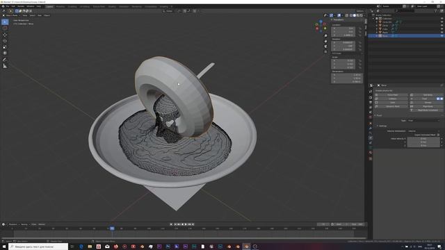
Task: Click the viewport zoom gizmo icon
Action: click(x=325, y=35)
